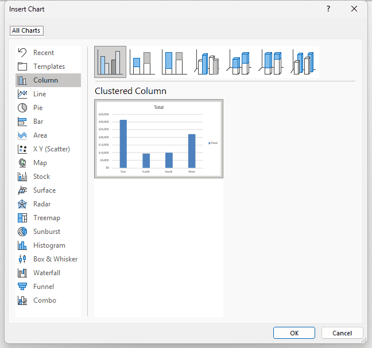The width and height of the screenshot is (372, 348).
Task: Select the Clustered Column chart preview thumbnail
Action: (158, 139)
